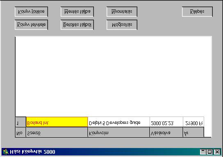The height and width of the screenshot is (157, 223).
Task: Click the Mentés fájlba button
Action: 77,11
